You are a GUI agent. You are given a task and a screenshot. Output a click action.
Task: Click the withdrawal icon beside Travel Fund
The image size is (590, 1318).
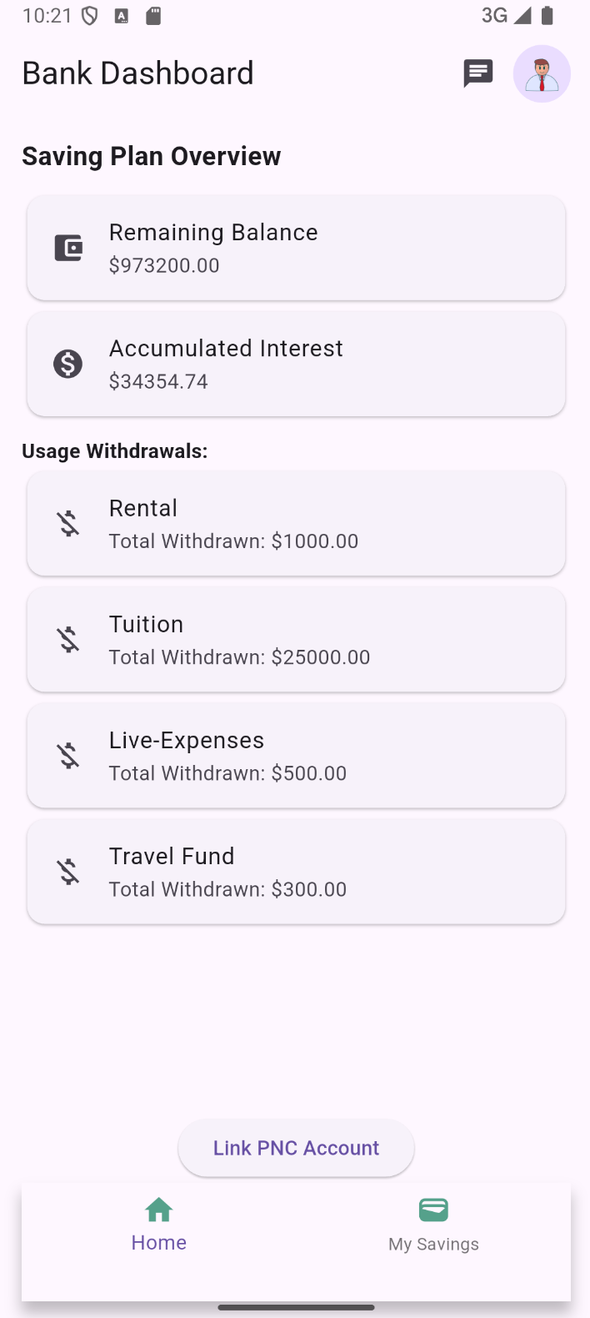tap(67, 871)
